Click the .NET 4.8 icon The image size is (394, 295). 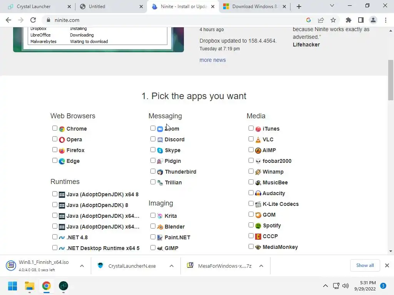[x=62, y=237]
